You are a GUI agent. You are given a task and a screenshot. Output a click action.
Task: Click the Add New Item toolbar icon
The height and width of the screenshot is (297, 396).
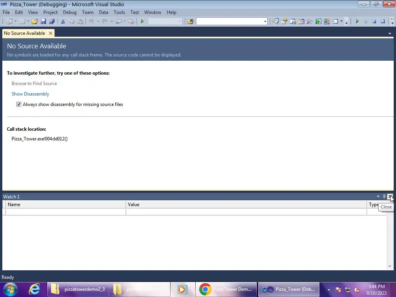(22, 22)
